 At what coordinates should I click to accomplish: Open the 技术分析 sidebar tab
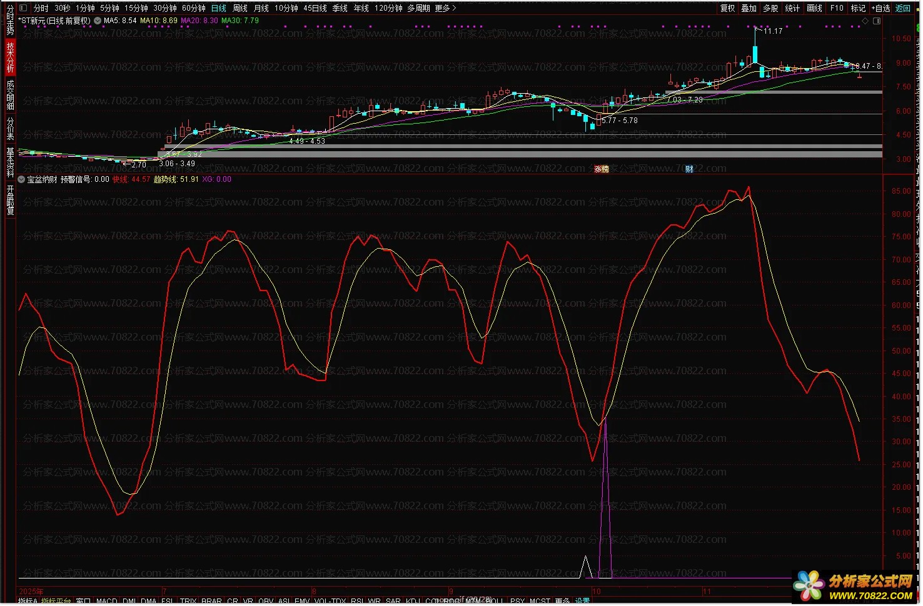pos(10,57)
